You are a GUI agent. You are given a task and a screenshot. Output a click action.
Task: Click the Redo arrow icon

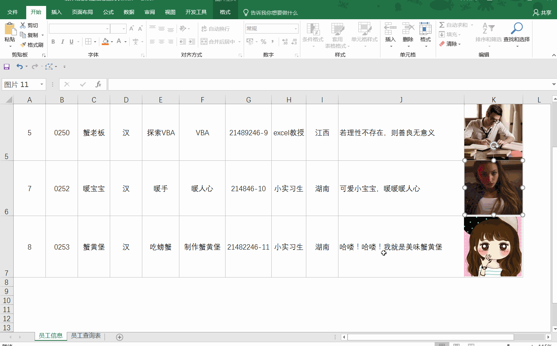click(x=35, y=66)
